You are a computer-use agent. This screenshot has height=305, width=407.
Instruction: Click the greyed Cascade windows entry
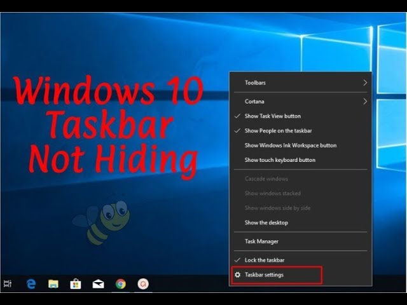click(301, 179)
